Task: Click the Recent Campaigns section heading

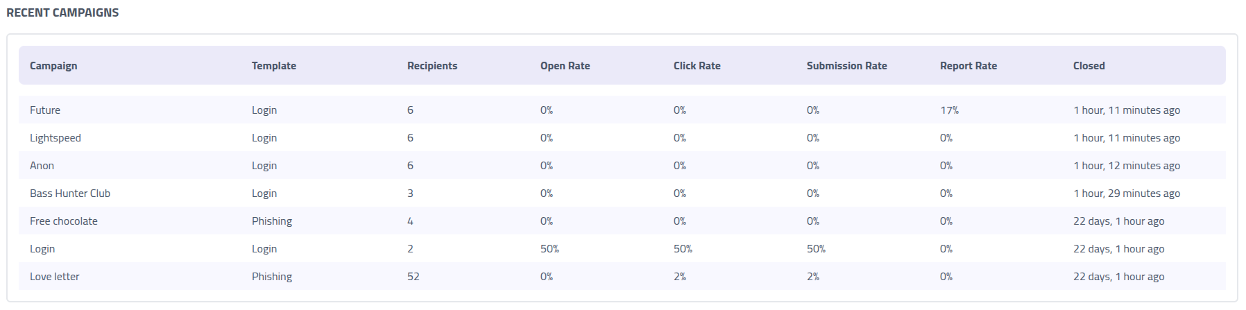Action: click(x=62, y=12)
